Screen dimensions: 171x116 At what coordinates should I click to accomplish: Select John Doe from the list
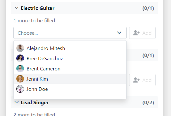(70, 89)
